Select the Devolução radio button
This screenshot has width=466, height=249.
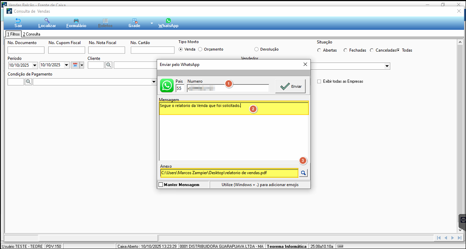point(257,49)
